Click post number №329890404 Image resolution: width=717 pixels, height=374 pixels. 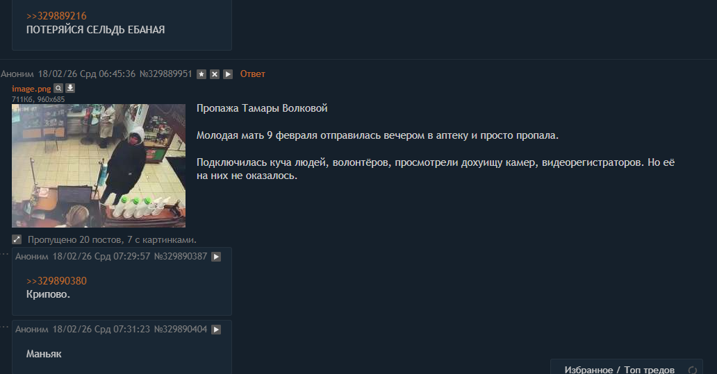(181, 330)
